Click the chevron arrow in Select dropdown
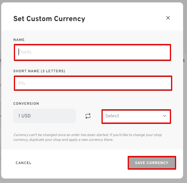The width and height of the screenshot is (187, 183). point(165,116)
